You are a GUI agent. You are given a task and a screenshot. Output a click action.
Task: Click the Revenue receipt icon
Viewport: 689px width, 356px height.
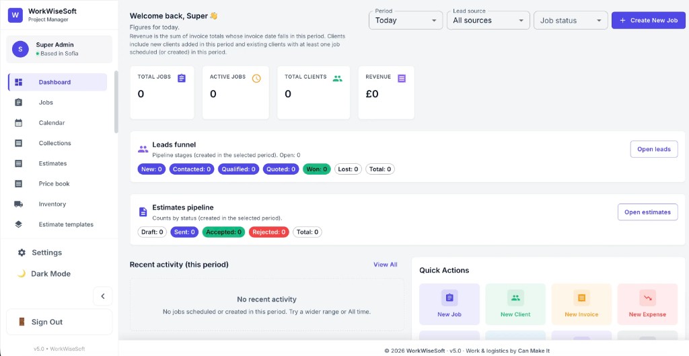tap(402, 78)
